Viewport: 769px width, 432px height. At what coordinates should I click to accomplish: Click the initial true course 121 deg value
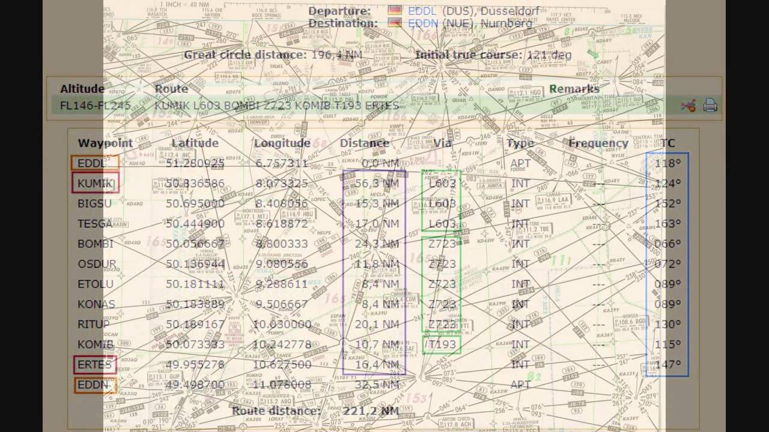coord(549,55)
